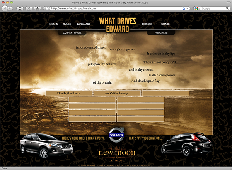Click the Google search field
The height and width of the screenshot is (170, 232).
(x=213, y=8)
